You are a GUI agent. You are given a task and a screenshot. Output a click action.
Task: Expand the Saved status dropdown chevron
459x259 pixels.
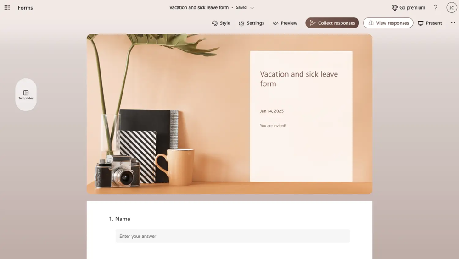pyautogui.click(x=252, y=8)
